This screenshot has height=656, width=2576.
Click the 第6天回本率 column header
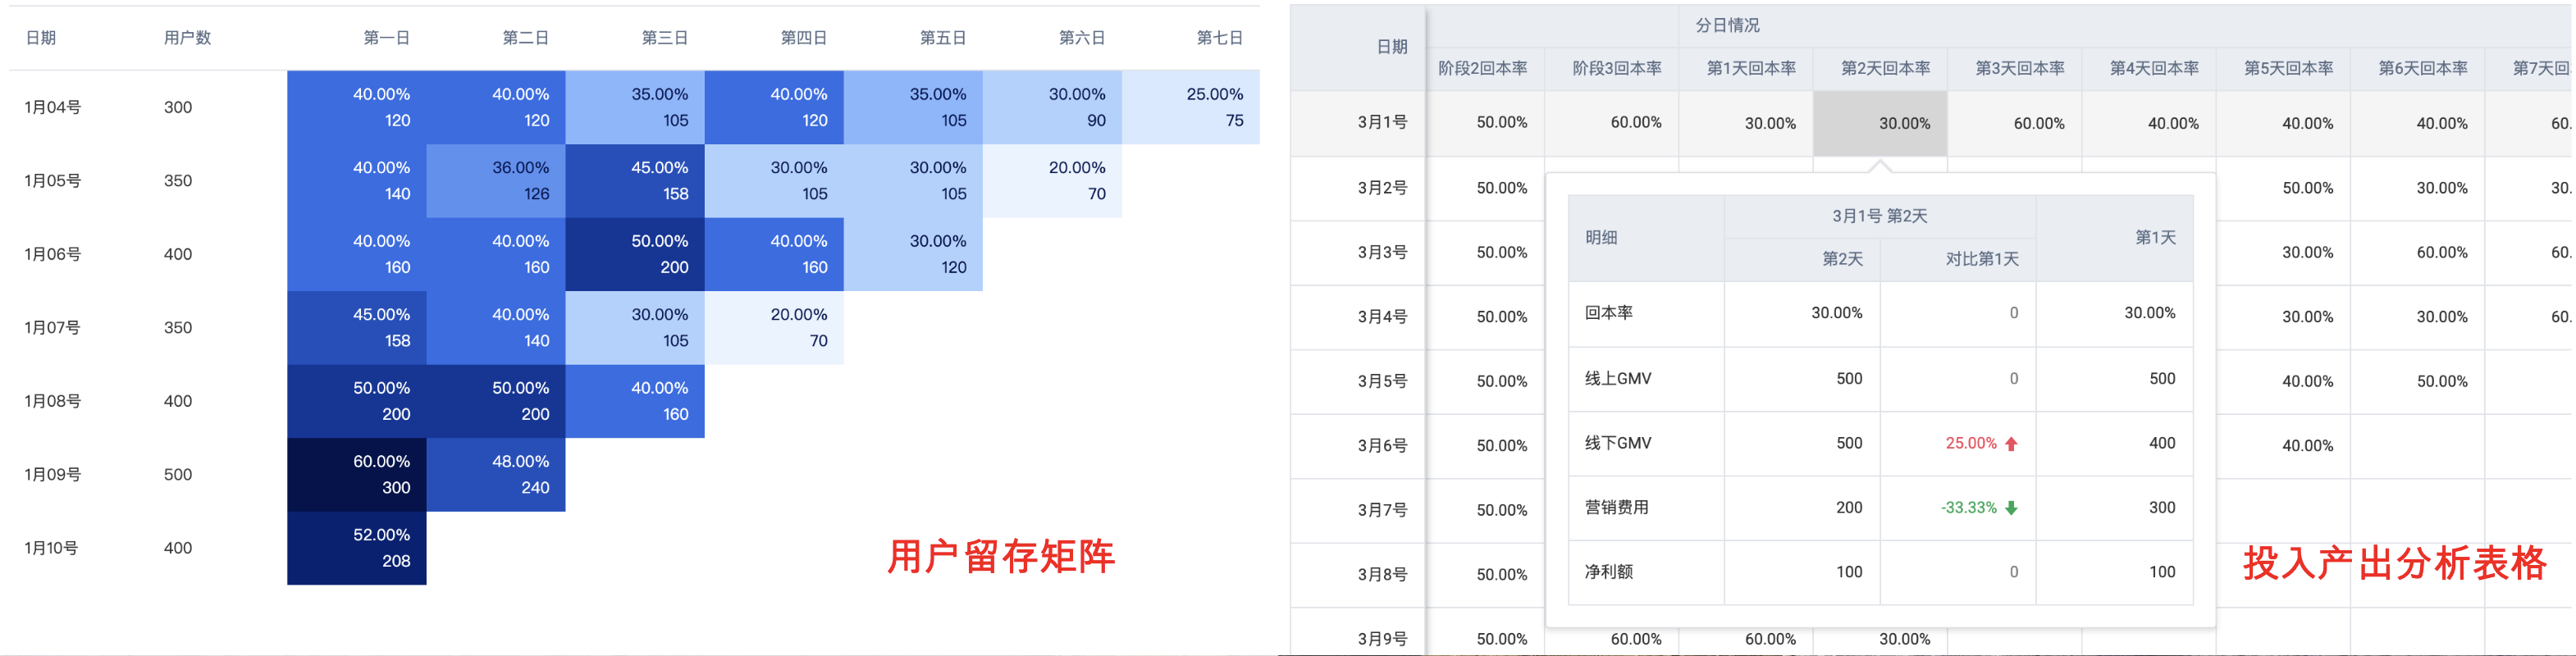pos(2423,68)
